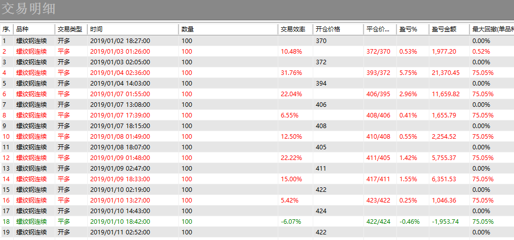This screenshot has width=514, height=240.
Task: Click close price cell 372/370
Action: tap(378, 52)
